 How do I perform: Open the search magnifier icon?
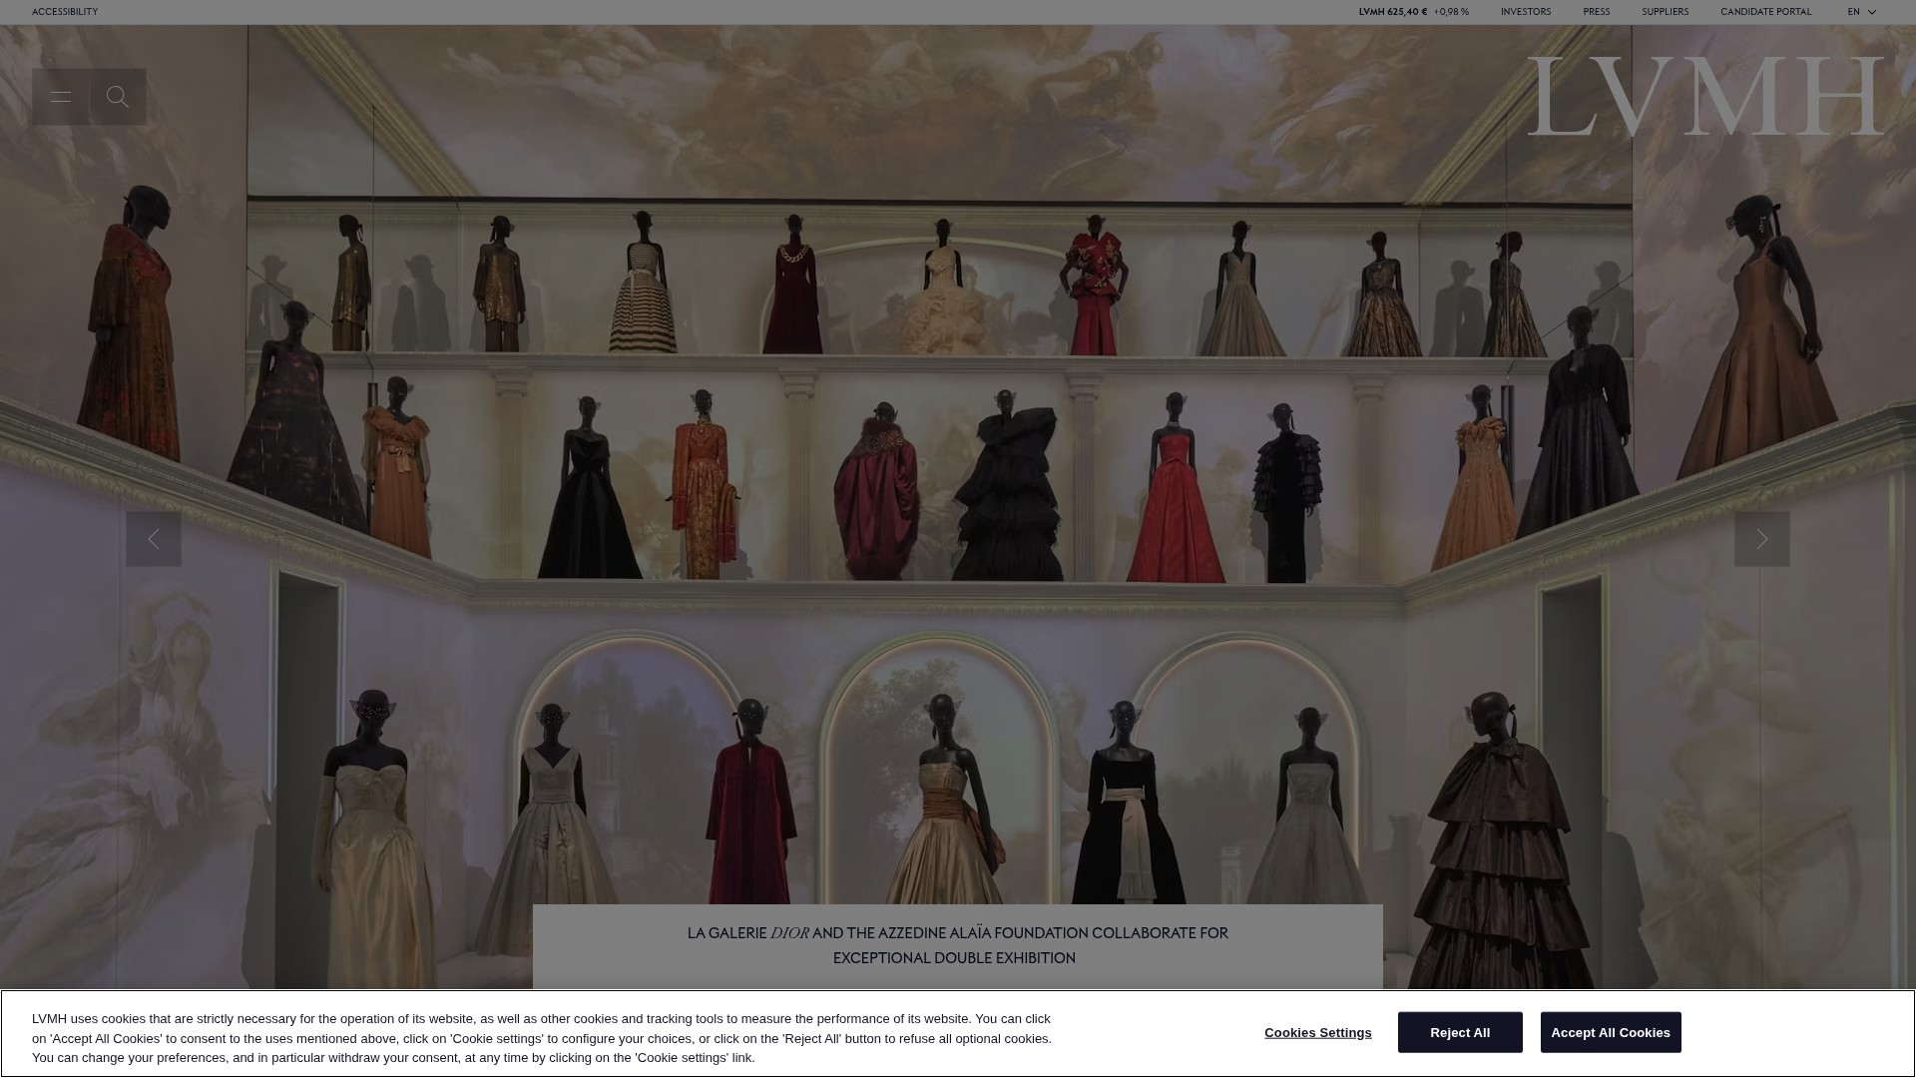coord(118,97)
